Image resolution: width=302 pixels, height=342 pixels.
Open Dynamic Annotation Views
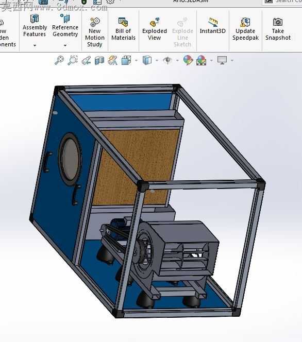pos(112,60)
